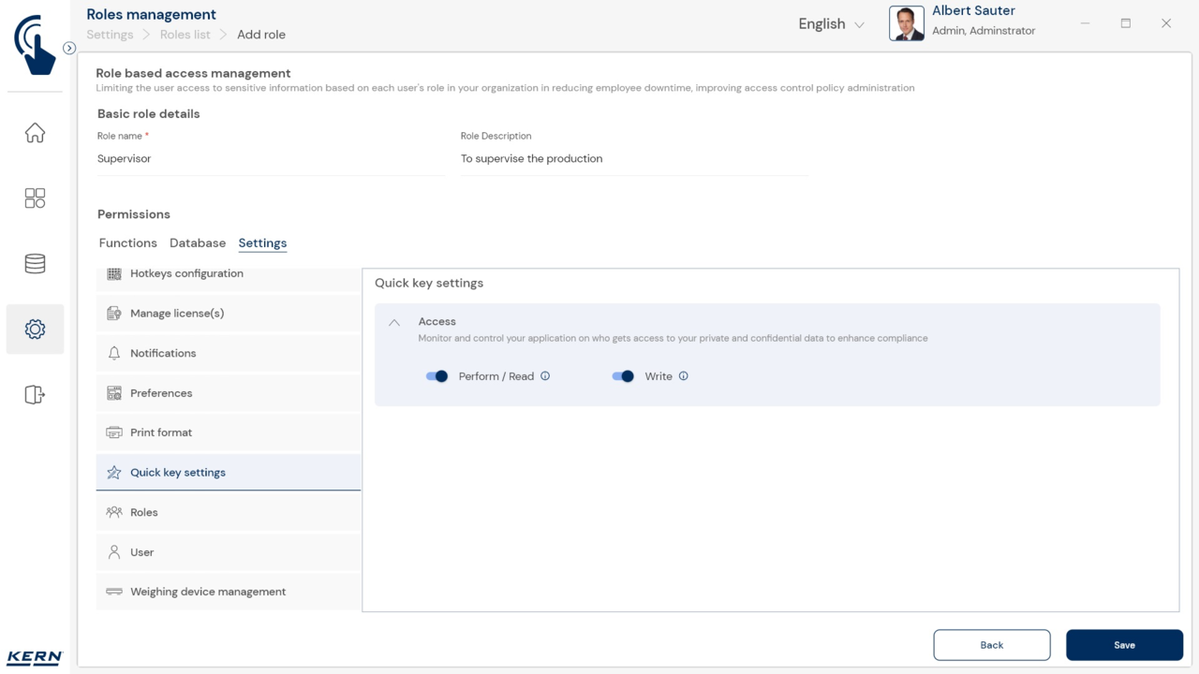The height and width of the screenshot is (674, 1199).
Task: Click the Back button
Action: tap(991, 645)
